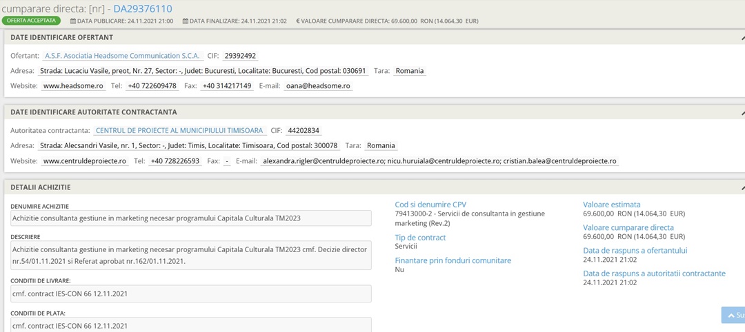Viewport: 745px width, 332px height.
Task: Click the calendar icon beside DATA PUBLICARE
Action: 72,21
